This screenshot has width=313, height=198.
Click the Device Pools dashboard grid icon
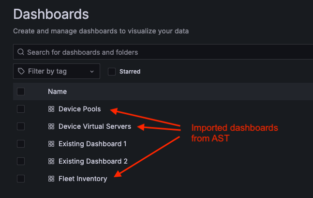click(x=51, y=109)
